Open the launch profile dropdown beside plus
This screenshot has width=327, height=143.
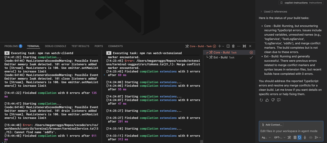point(223,46)
